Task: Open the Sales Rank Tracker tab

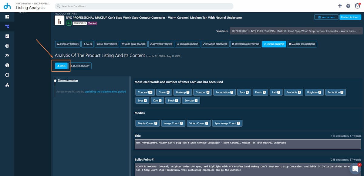Action: (134, 44)
